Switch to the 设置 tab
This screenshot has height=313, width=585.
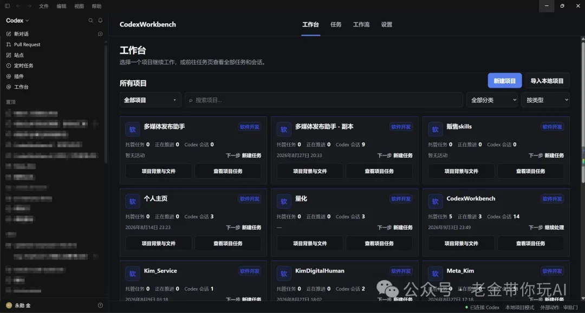coord(387,24)
